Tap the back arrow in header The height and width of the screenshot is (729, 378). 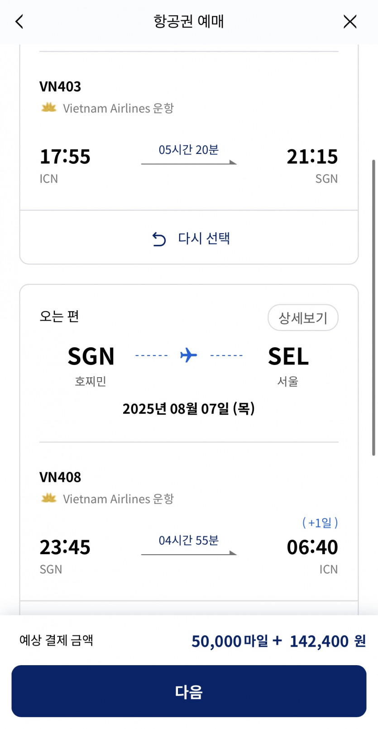click(x=19, y=21)
